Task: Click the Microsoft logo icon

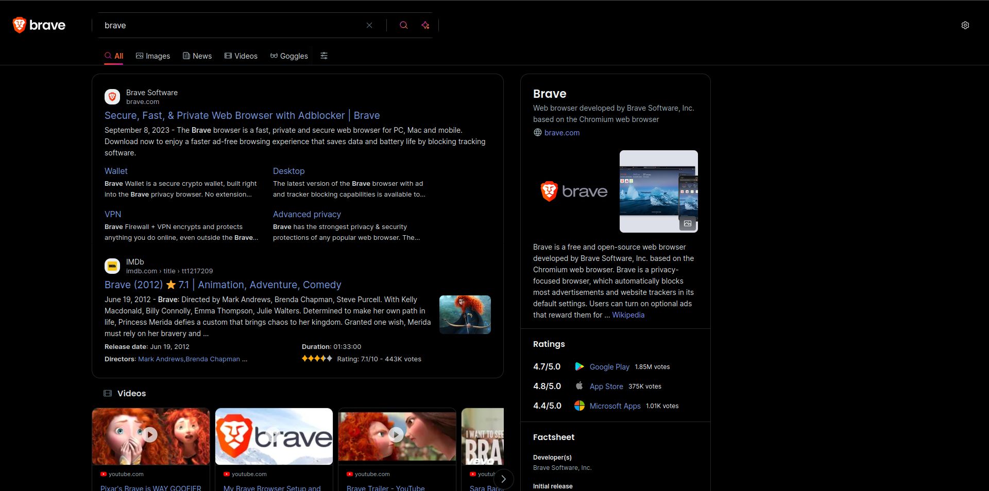Action: click(x=579, y=406)
